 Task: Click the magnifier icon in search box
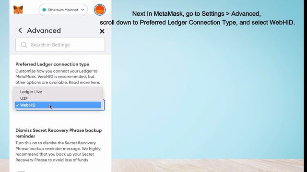(x=24, y=45)
